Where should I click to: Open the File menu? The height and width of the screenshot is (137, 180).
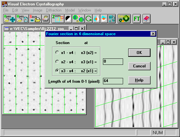(x=6, y=10)
